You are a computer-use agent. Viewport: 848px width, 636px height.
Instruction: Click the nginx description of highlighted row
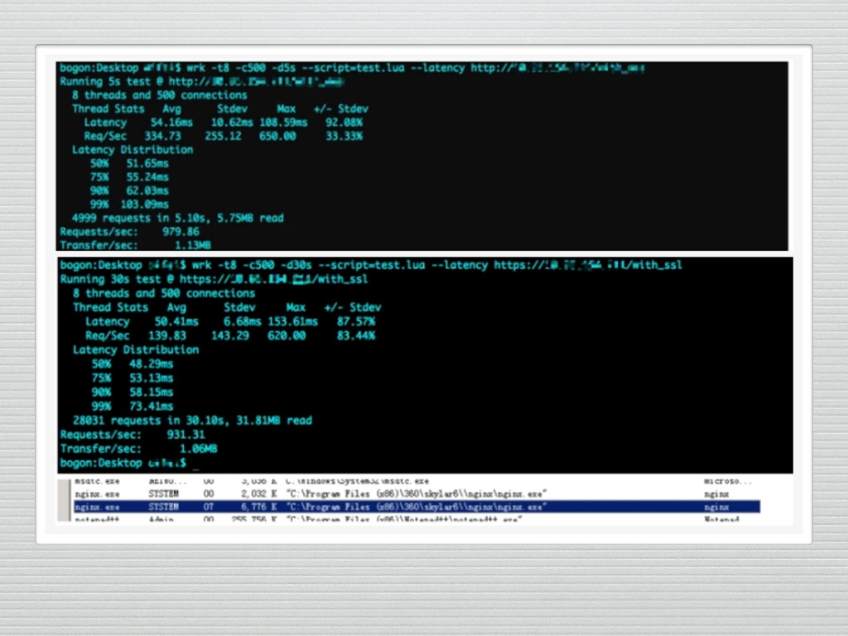pos(716,508)
